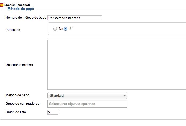Select the No radio button for Publicado

point(55,29)
